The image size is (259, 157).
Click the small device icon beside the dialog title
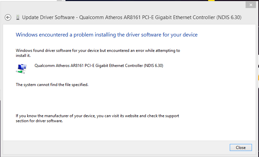pyautogui.click(x=17, y=17)
